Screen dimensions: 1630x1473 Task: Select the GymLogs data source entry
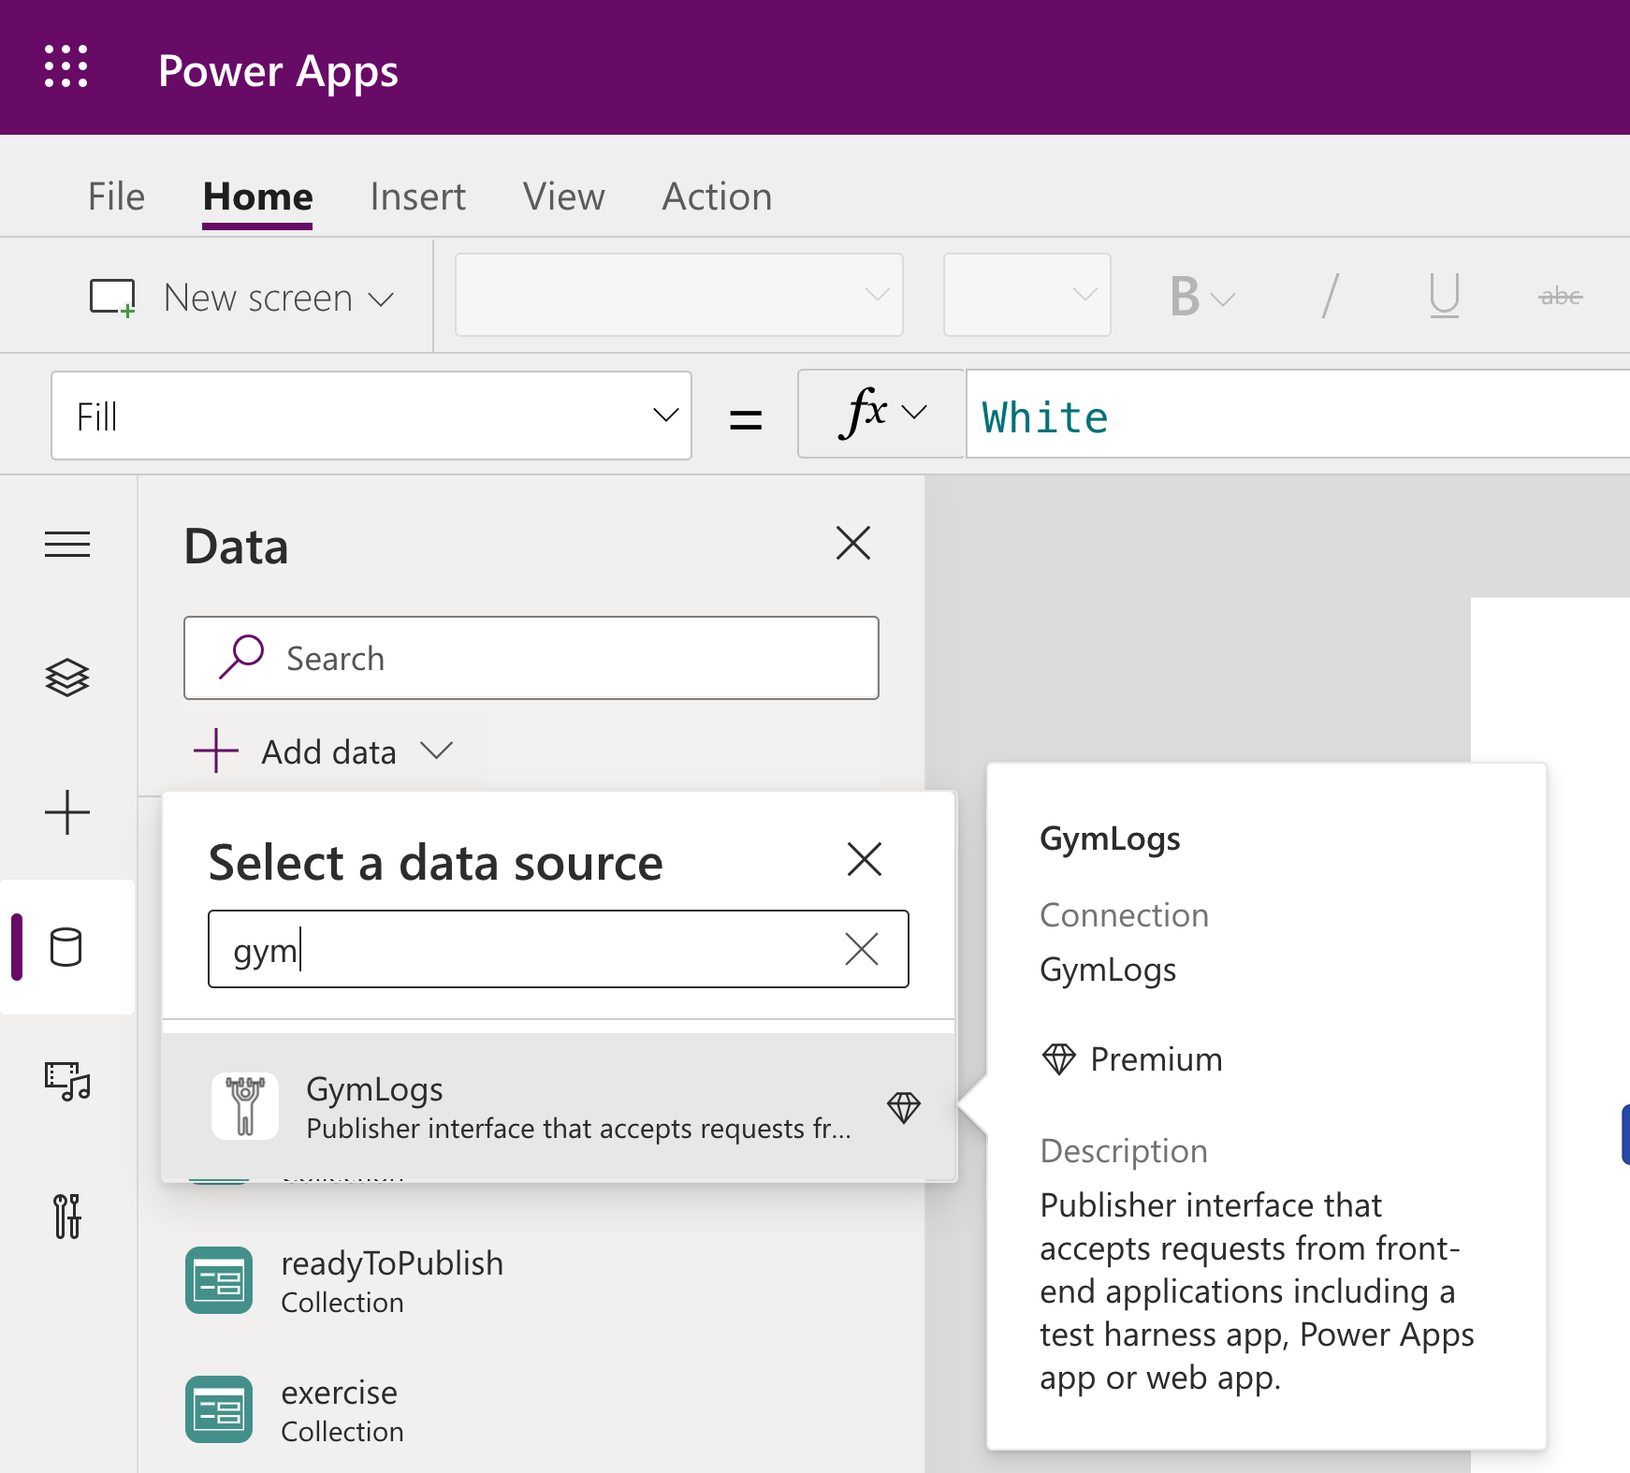click(468, 1106)
